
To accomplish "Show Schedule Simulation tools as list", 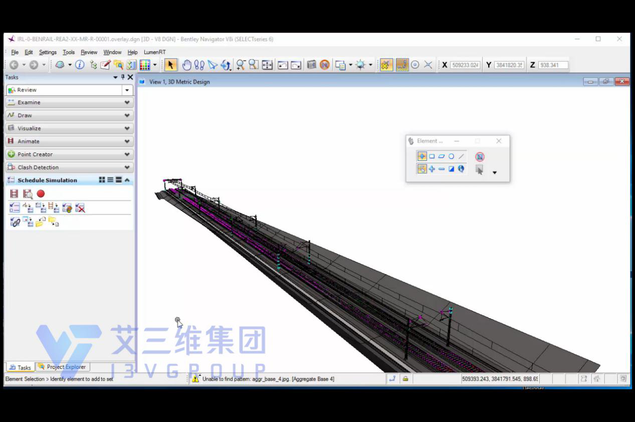I will coord(110,180).
